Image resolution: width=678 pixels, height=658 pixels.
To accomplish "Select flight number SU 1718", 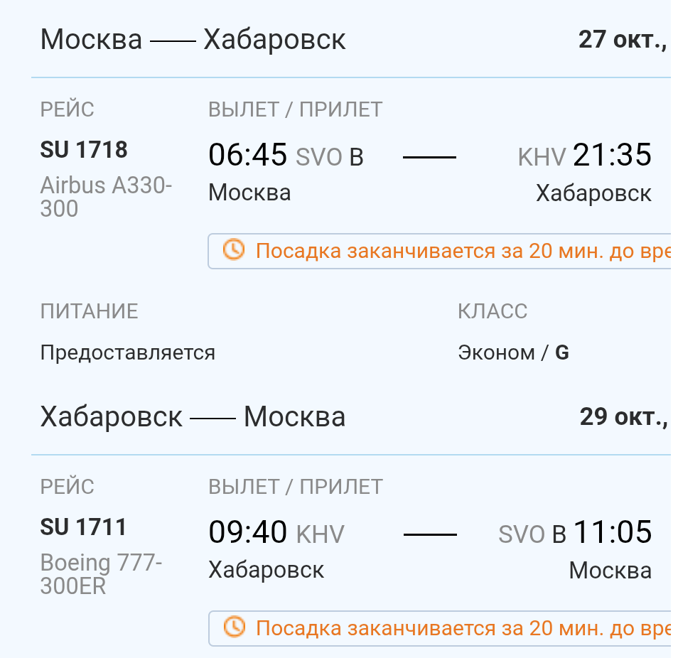I will [x=84, y=150].
